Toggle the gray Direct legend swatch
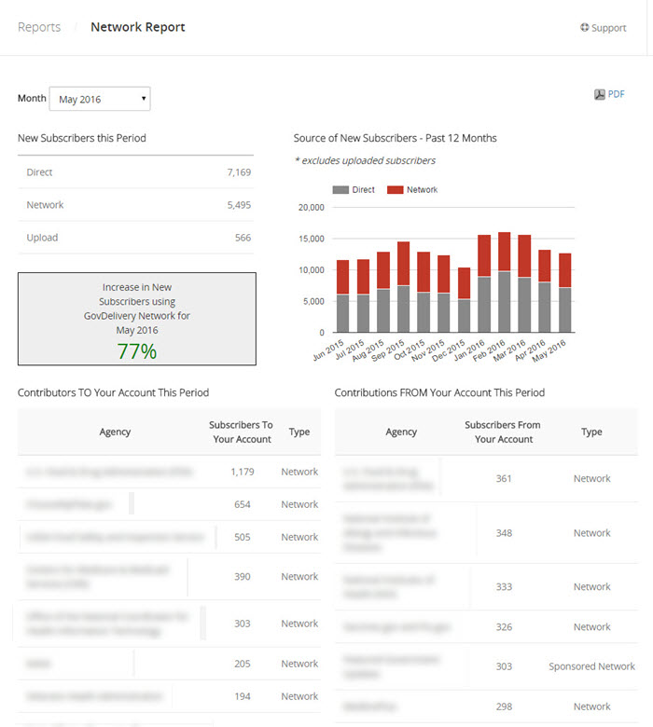Image resolution: width=653 pixels, height=727 pixels. click(x=340, y=190)
